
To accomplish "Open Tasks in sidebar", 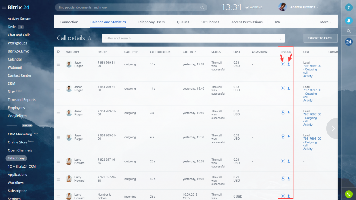I will click(12, 27).
